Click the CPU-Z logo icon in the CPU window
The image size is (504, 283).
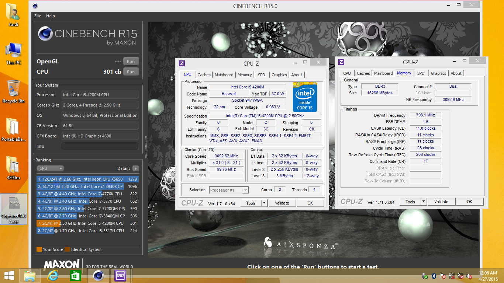click(182, 63)
